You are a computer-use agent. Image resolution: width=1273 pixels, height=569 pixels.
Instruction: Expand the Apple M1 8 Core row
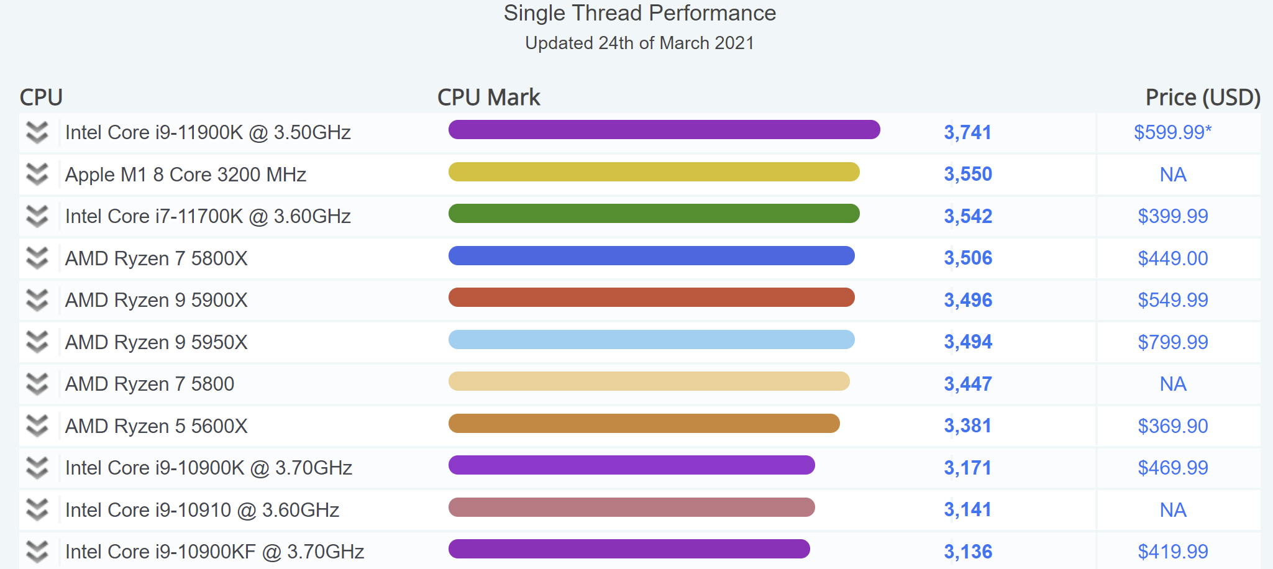coord(37,175)
